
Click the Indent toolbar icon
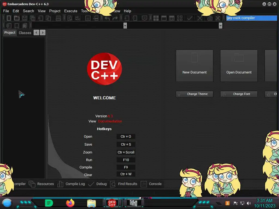126,18
